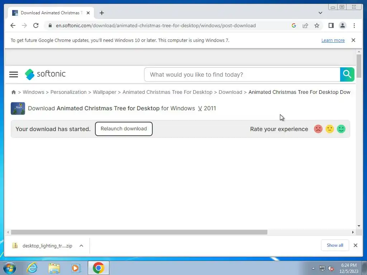Close the Download Animated Christmas tab
Viewport: 367px width, 275px height.
pyautogui.click(x=88, y=13)
